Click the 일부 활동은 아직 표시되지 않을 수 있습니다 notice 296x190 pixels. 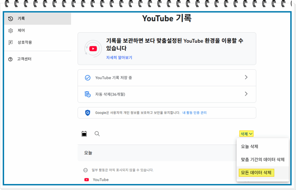(123, 170)
